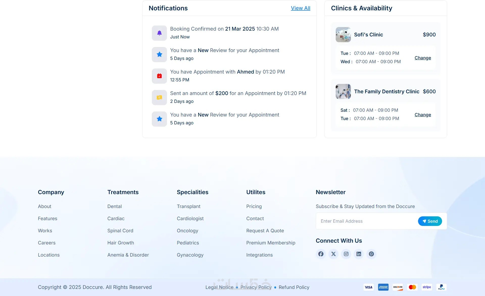
Task: Open View All notifications link
Action: point(300,8)
